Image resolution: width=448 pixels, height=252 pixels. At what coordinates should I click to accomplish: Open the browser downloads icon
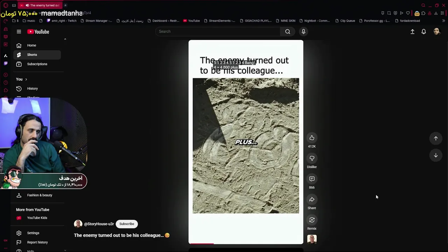tap(436, 13)
